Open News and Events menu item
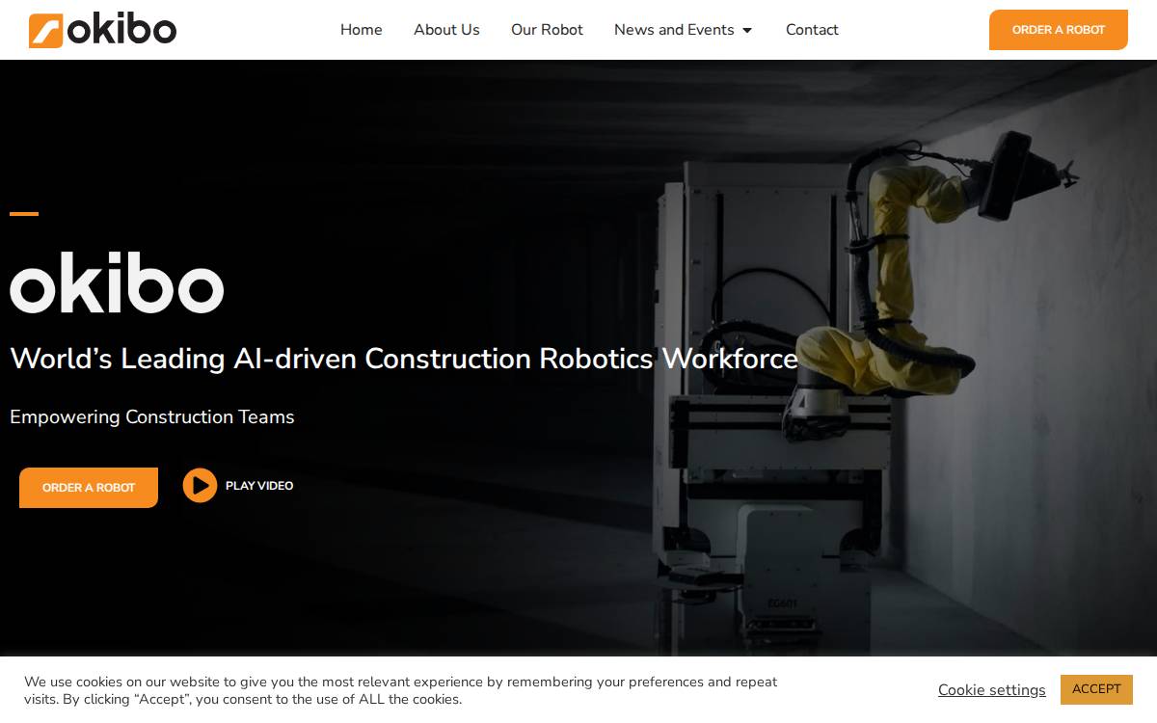 [674, 30]
